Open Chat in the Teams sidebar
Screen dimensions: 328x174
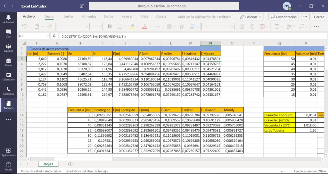tap(8, 33)
